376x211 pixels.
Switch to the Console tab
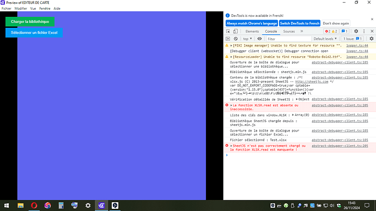click(271, 32)
